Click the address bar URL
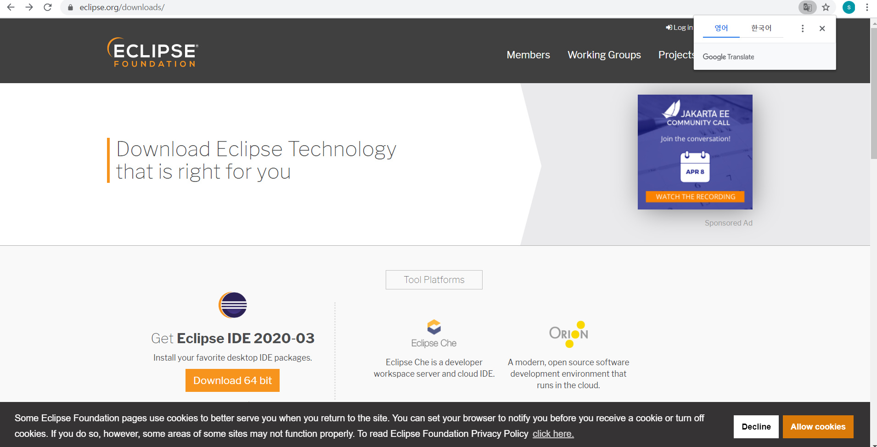Image resolution: width=877 pixels, height=447 pixels. (x=122, y=7)
